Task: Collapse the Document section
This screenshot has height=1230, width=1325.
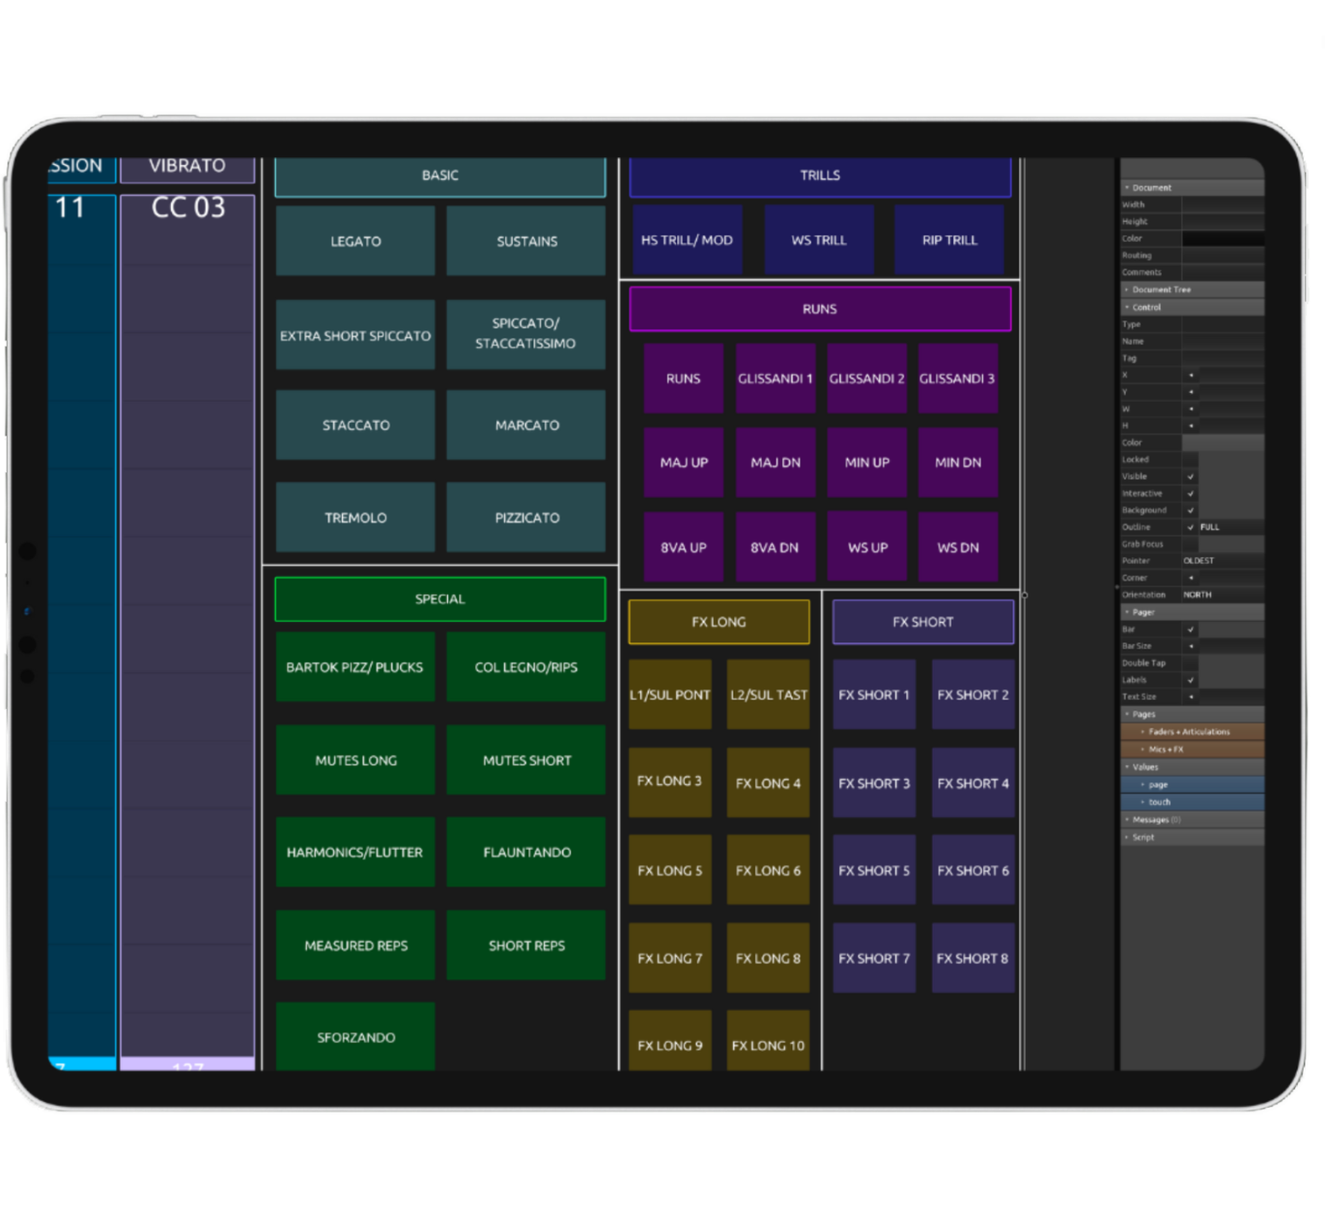Action: [x=1192, y=187]
